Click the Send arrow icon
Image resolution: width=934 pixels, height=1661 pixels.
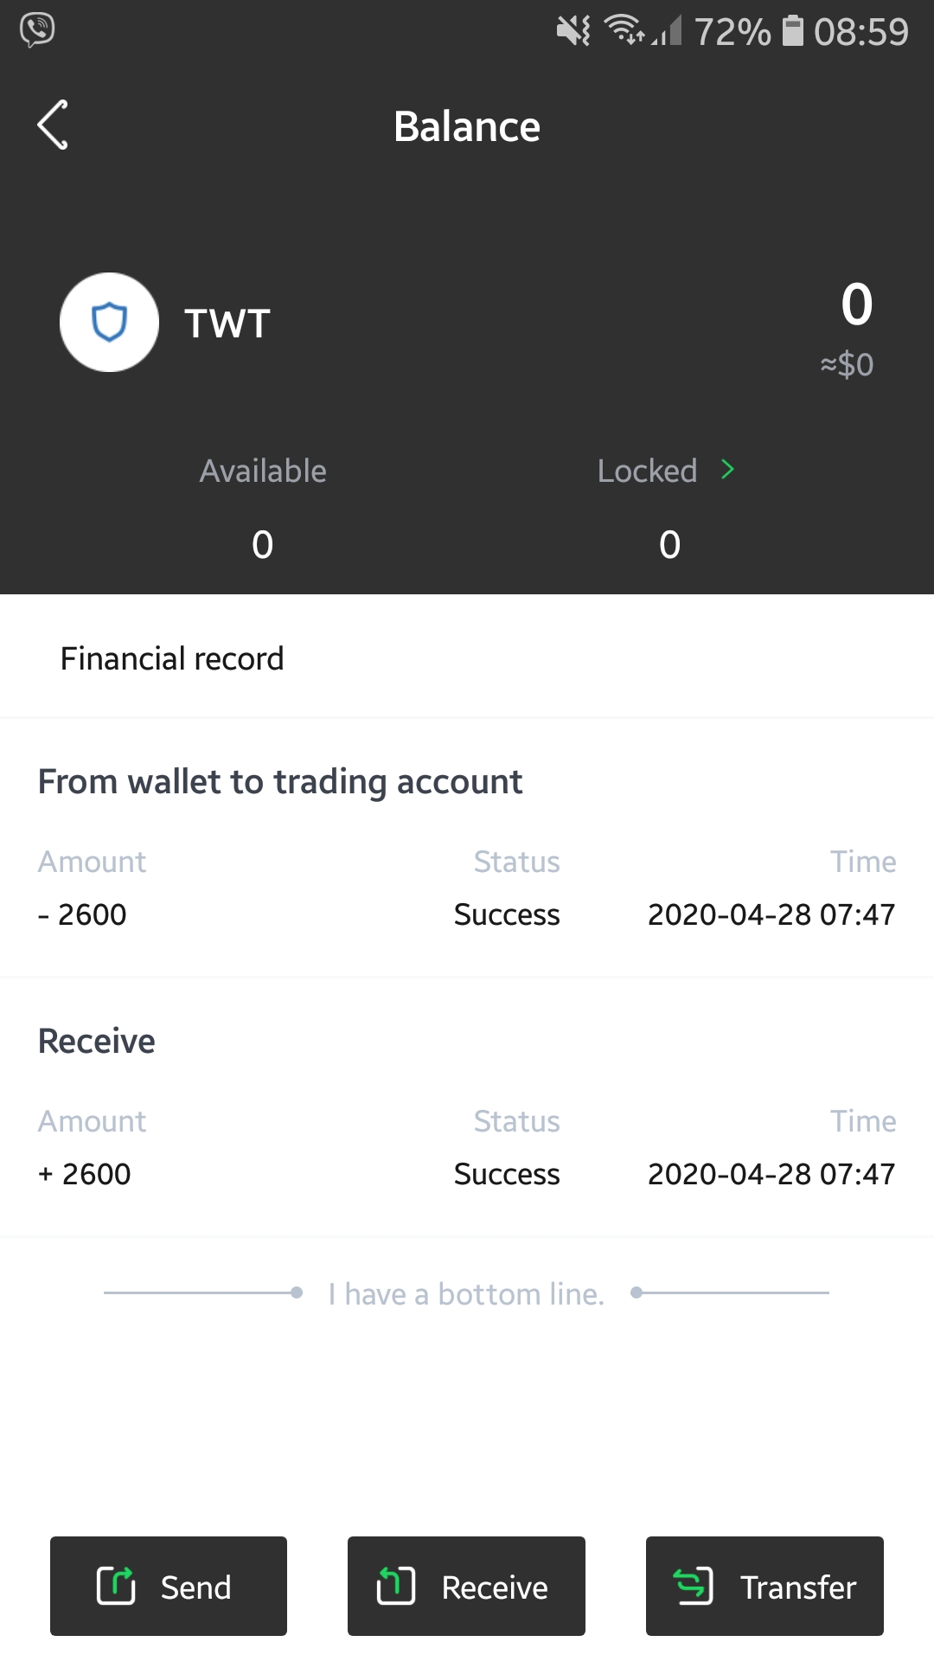pos(116,1586)
